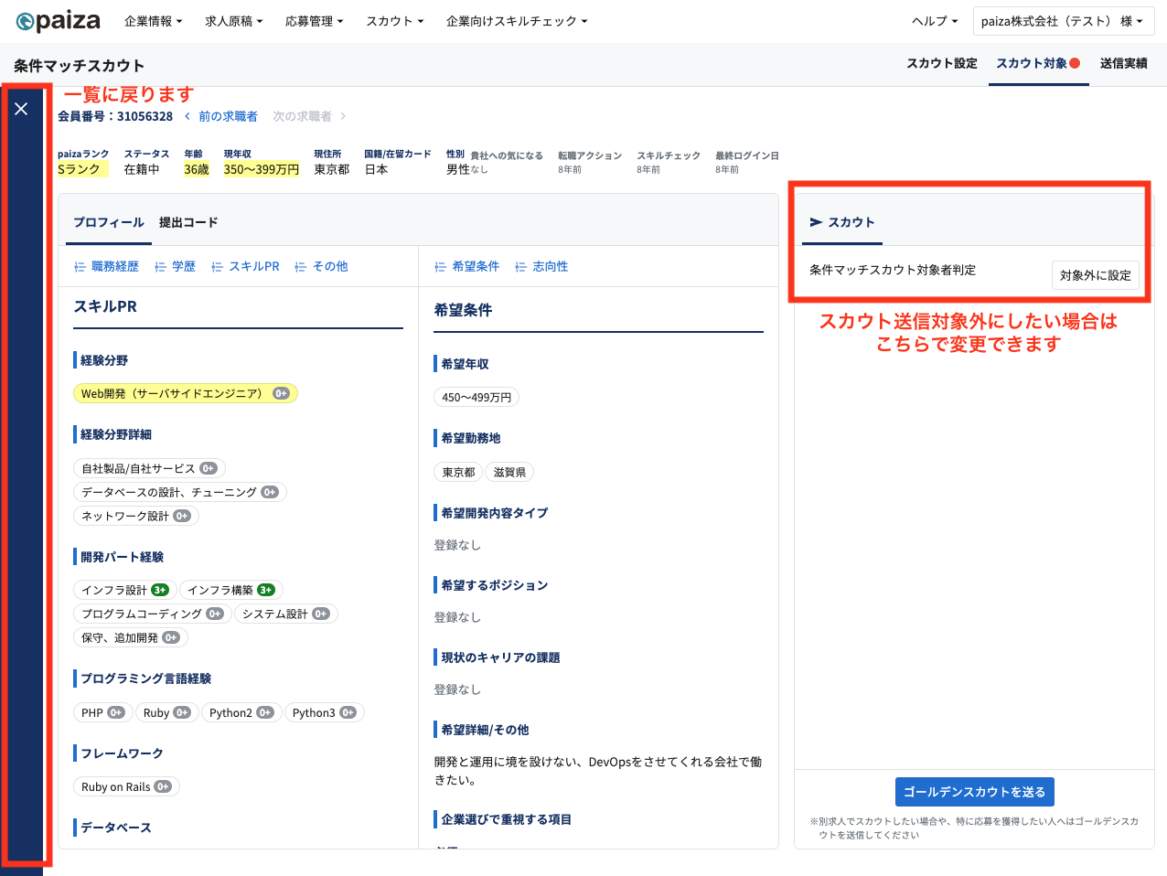Click the Ruby on Rails tag
1167x876 pixels.
click(x=126, y=786)
